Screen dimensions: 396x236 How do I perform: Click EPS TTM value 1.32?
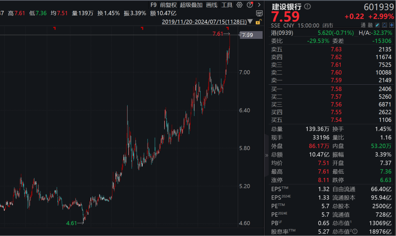(x=323, y=189)
